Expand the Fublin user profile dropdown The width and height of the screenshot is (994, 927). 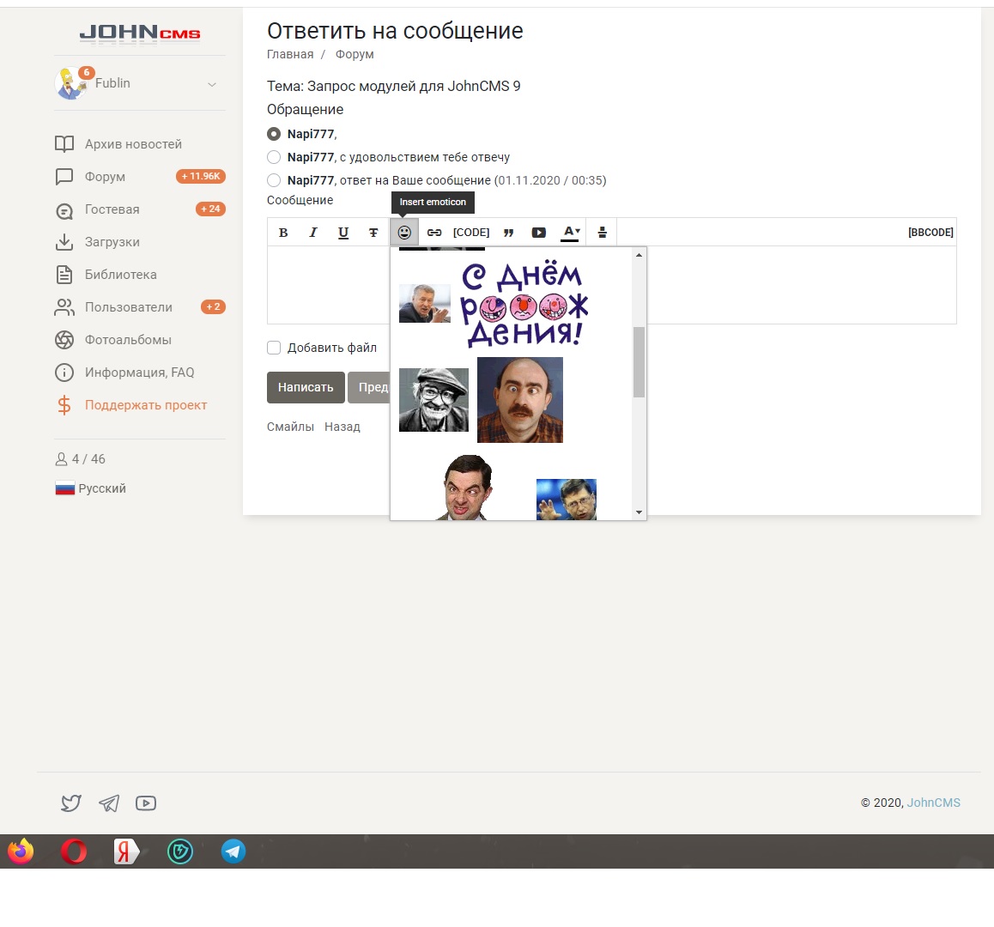tap(211, 84)
